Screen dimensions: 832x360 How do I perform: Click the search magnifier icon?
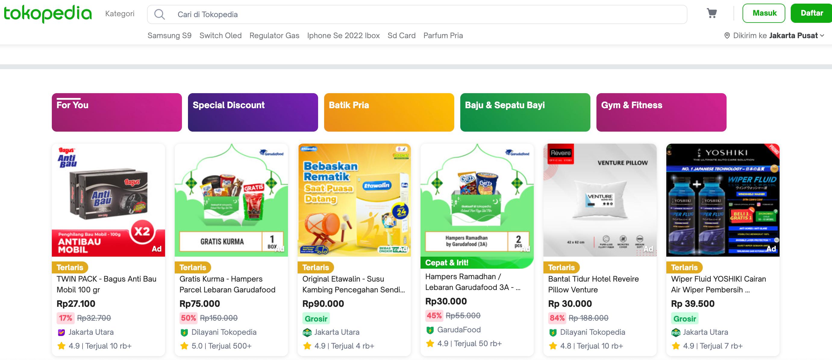click(x=159, y=14)
